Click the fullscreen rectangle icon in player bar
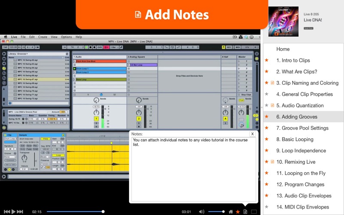 (254, 212)
